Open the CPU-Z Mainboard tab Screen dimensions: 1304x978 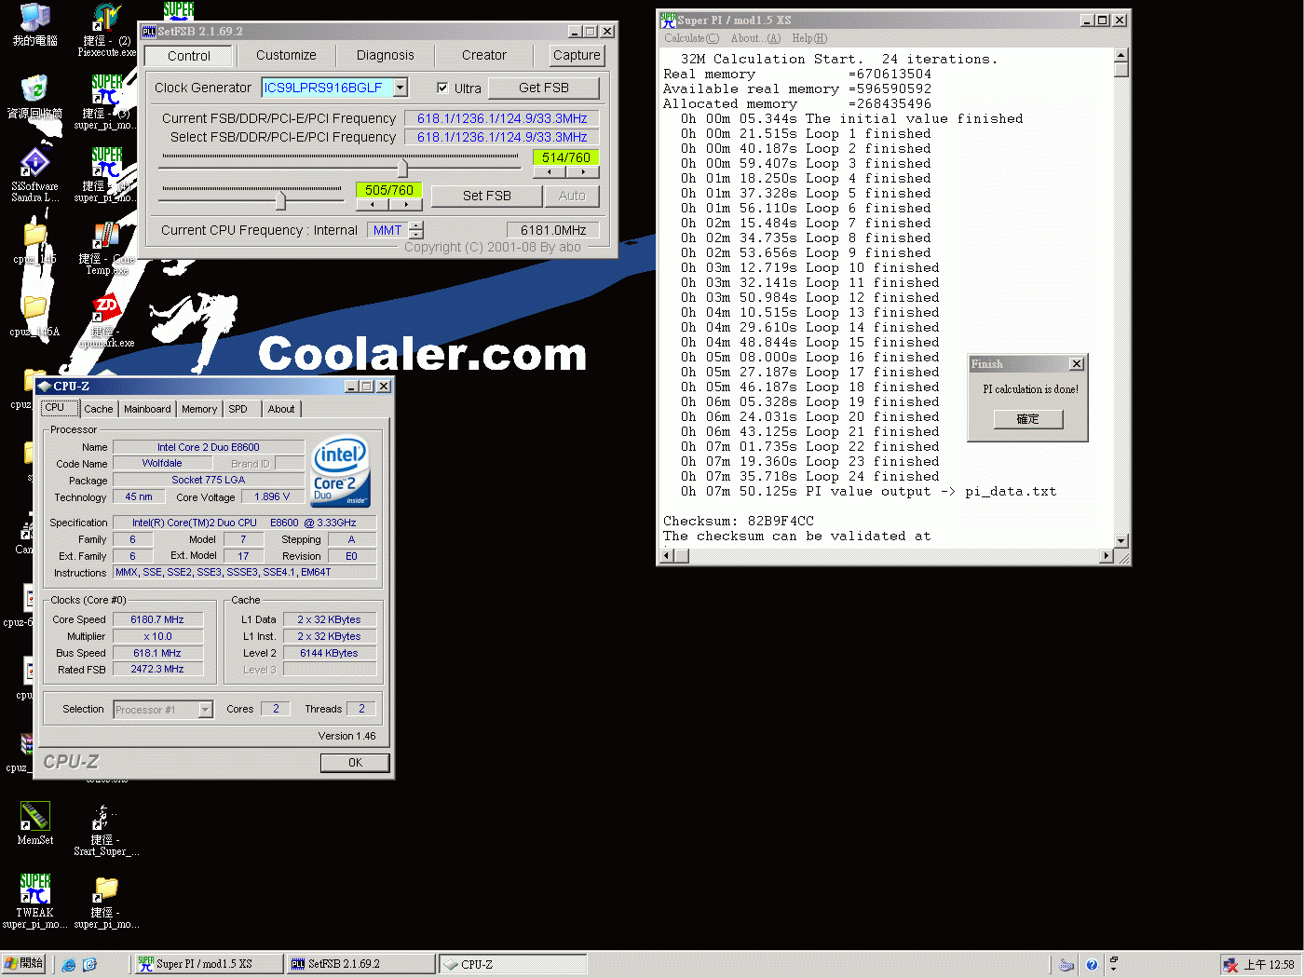[147, 409]
